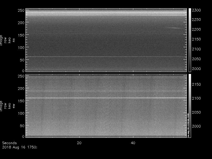This screenshot has width=212, height=159.
Task: Click the 'keo' label beside the ns plot
Action: click(x=10, y=40)
